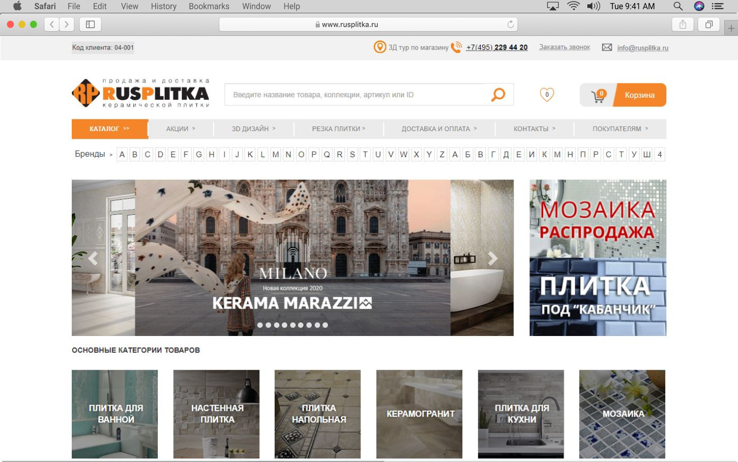Expand the КАТАЛОГ menu
The image size is (738, 462).
click(x=109, y=129)
